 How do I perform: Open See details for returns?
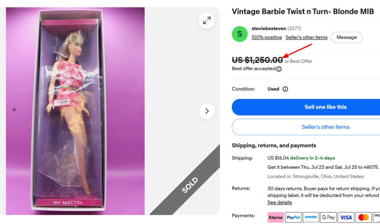[x=280, y=202]
